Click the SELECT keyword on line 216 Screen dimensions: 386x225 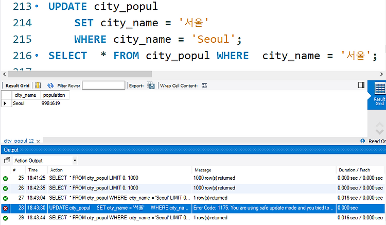(x=67, y=56)
